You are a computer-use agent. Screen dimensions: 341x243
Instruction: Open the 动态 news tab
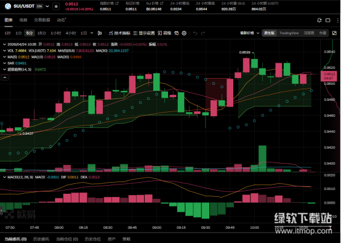coord(61,20)
